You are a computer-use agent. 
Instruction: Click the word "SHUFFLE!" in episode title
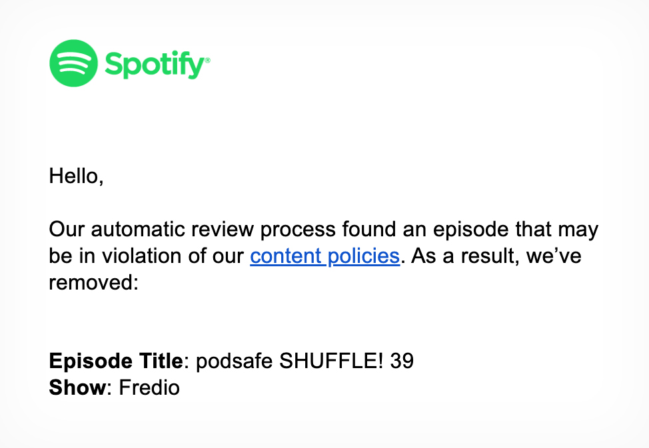click(x=332, y=361)
